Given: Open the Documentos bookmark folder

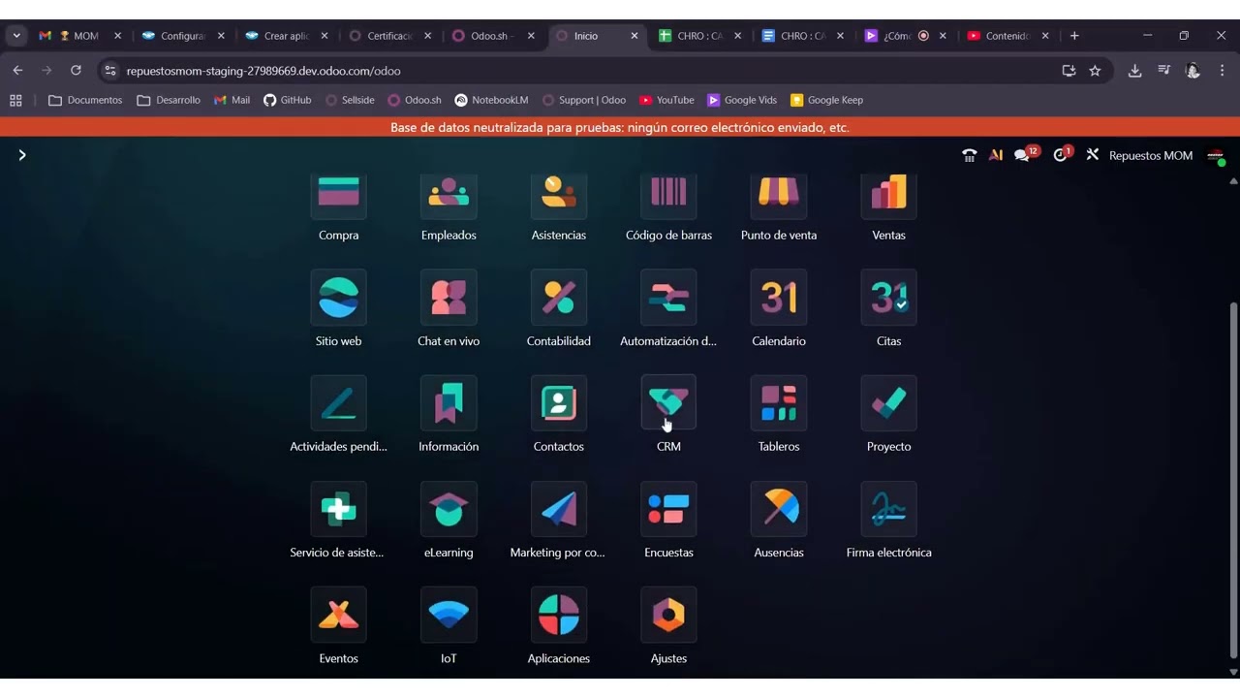Looking at the screenshot, I should pyautogui.click(x=85, y=100).
